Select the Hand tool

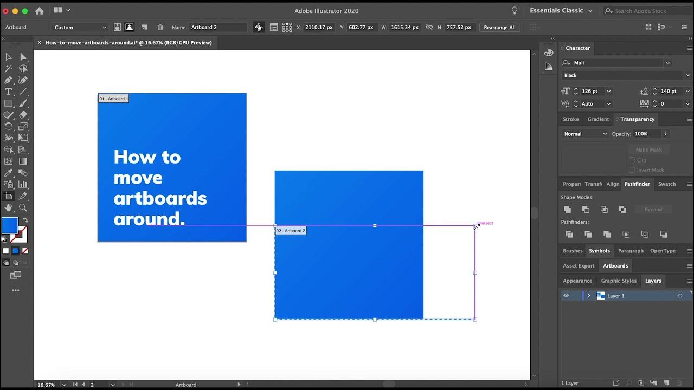tap(9, 207)
